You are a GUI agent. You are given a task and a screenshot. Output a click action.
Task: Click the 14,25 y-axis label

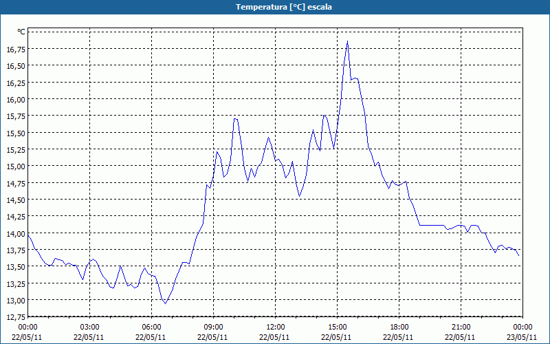16,217
